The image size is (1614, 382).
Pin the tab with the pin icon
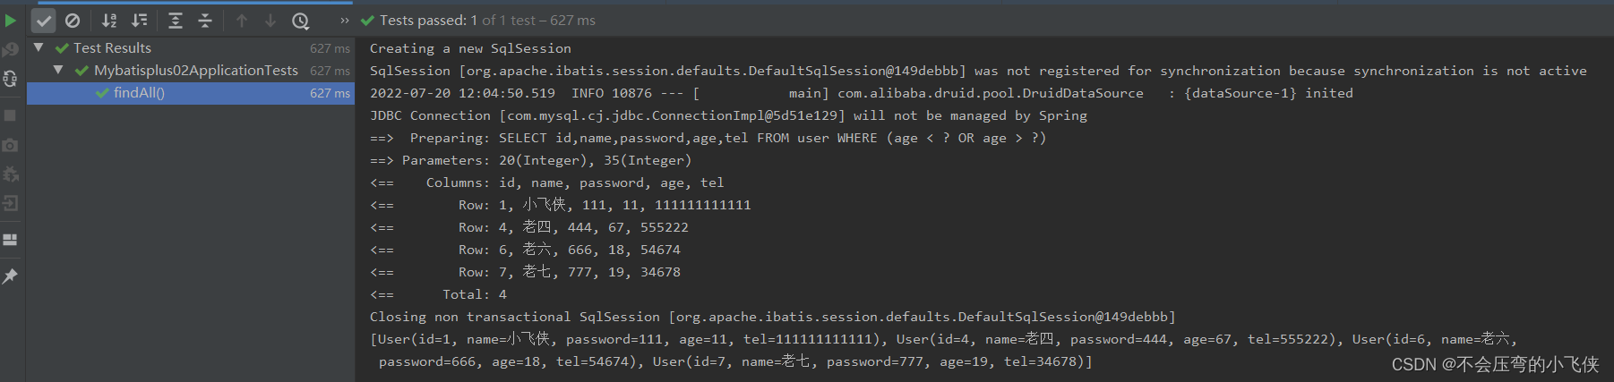pyautogui.click(x=11, y=276)
